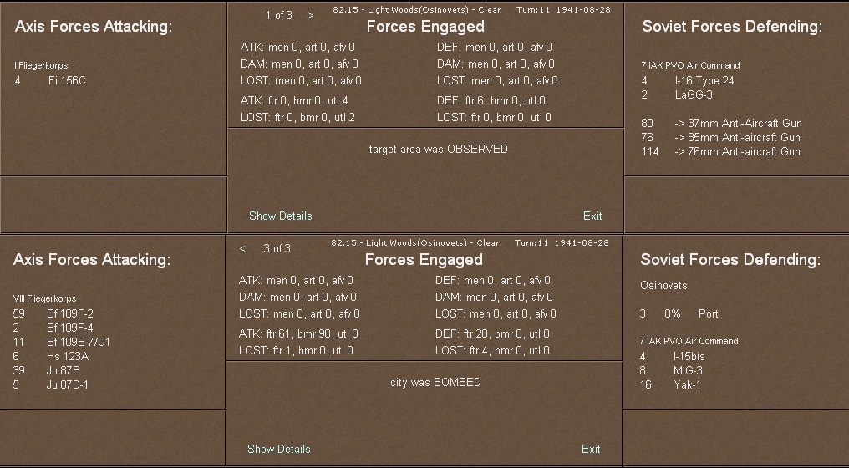This screenshot has height=468, width=849.
Task: Go to next battle report arrow
Action: point(311,15)
